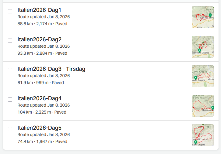Mark the Italien2026-Dag5 route checkbox
This screenshot has width=221, height=154.
tap(10, 129)
